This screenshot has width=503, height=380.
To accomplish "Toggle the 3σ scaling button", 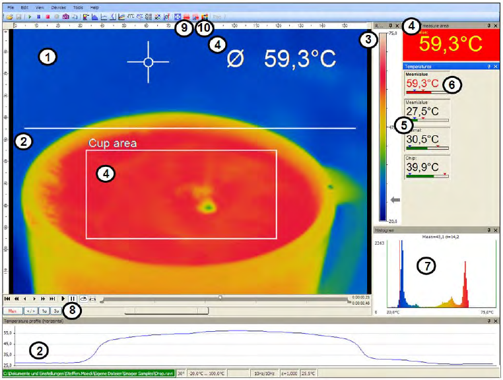I will [x=57, y=309].
